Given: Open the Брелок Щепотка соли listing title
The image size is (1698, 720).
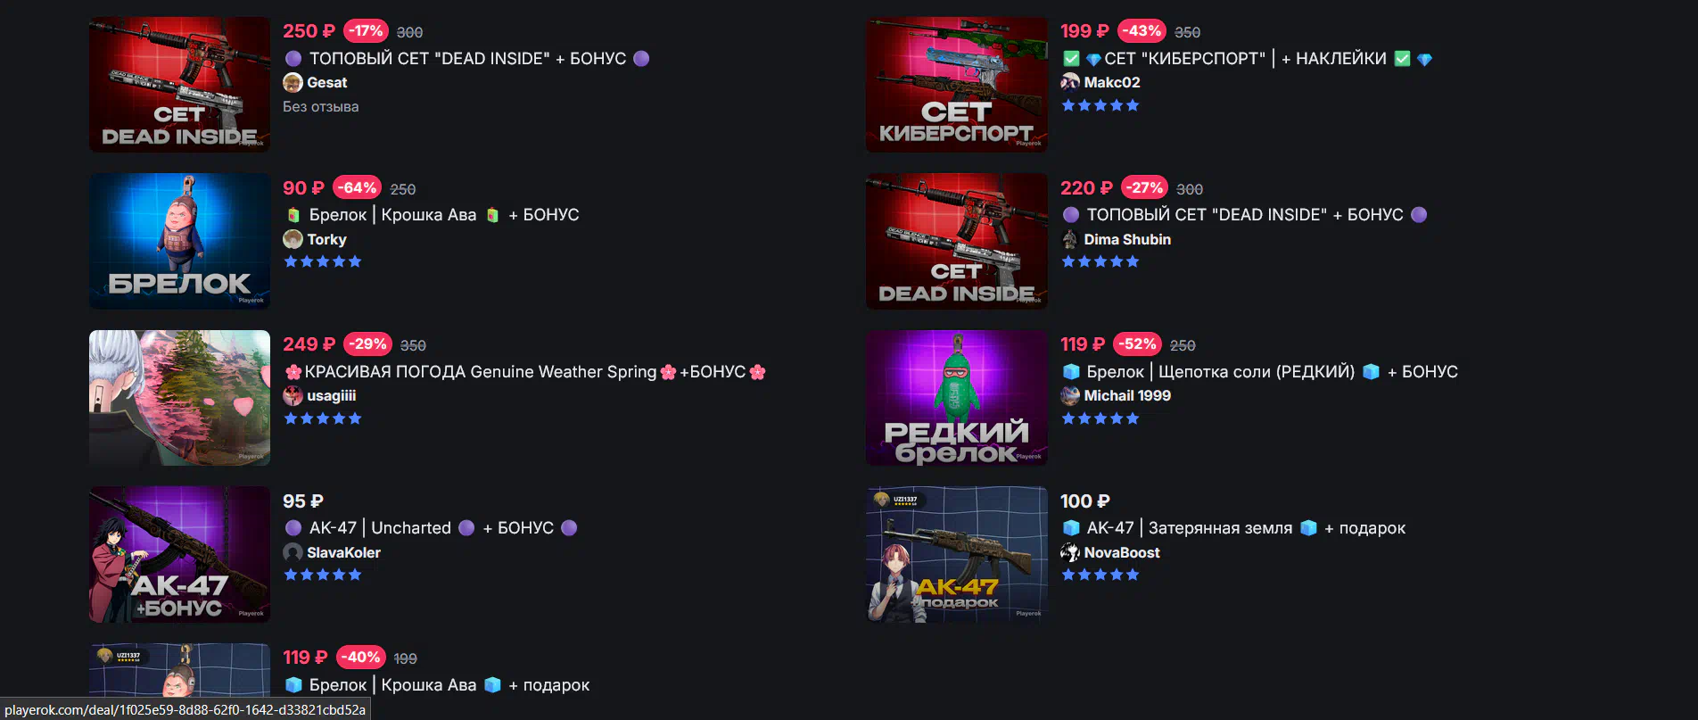Looking at the screenshot, I should point(1259,372).
